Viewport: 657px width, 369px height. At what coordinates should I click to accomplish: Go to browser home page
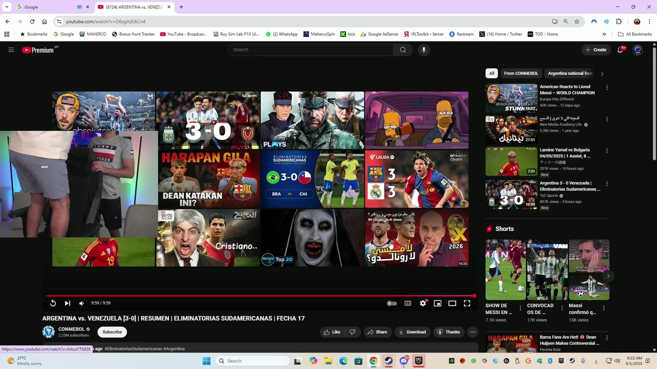tap(45, 22)
